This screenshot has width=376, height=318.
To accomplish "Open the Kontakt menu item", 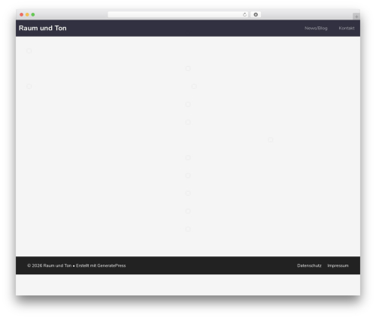I will [x=347, y=28].
